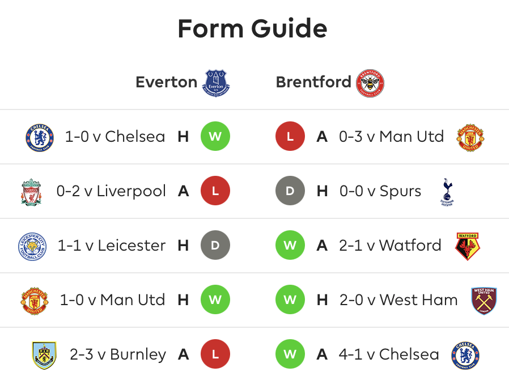Click the Brentford bee crest in header
The width and height of the screenshot is (509, 380).
point(370,83)
